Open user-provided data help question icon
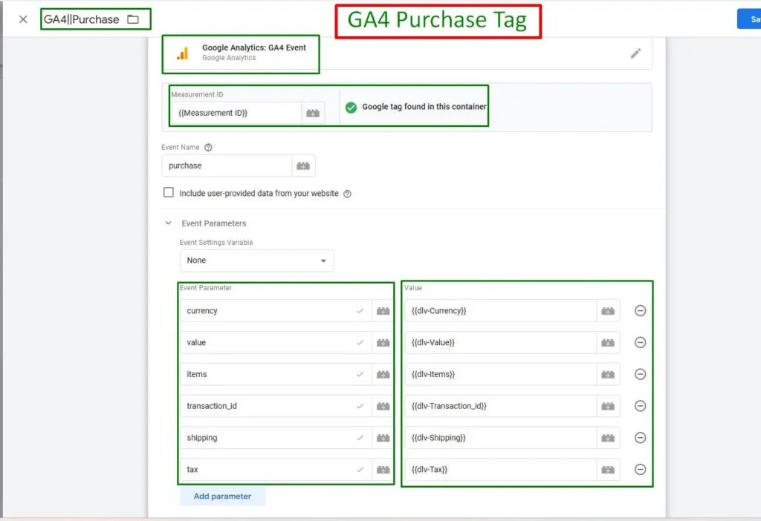Viewport: 761px width, 521px height. (x=348, y=194)
